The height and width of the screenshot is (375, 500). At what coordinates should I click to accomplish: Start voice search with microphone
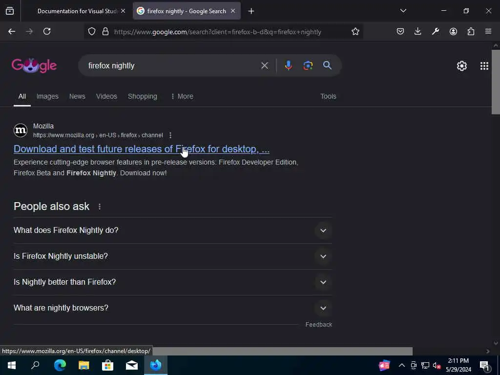pos(288,65)
